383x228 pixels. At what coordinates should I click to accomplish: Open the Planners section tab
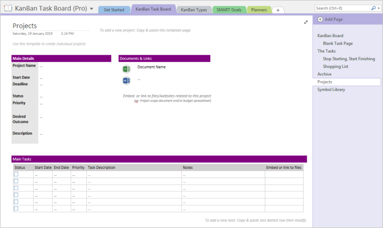tap(259, 10)
